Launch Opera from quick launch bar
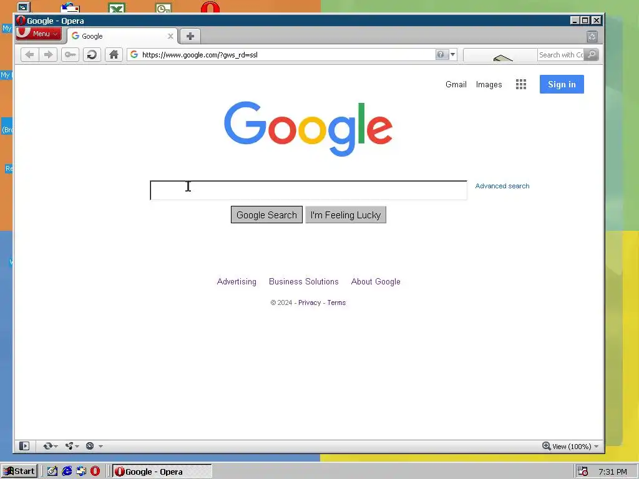639x479 pixels. coord(95,472)
